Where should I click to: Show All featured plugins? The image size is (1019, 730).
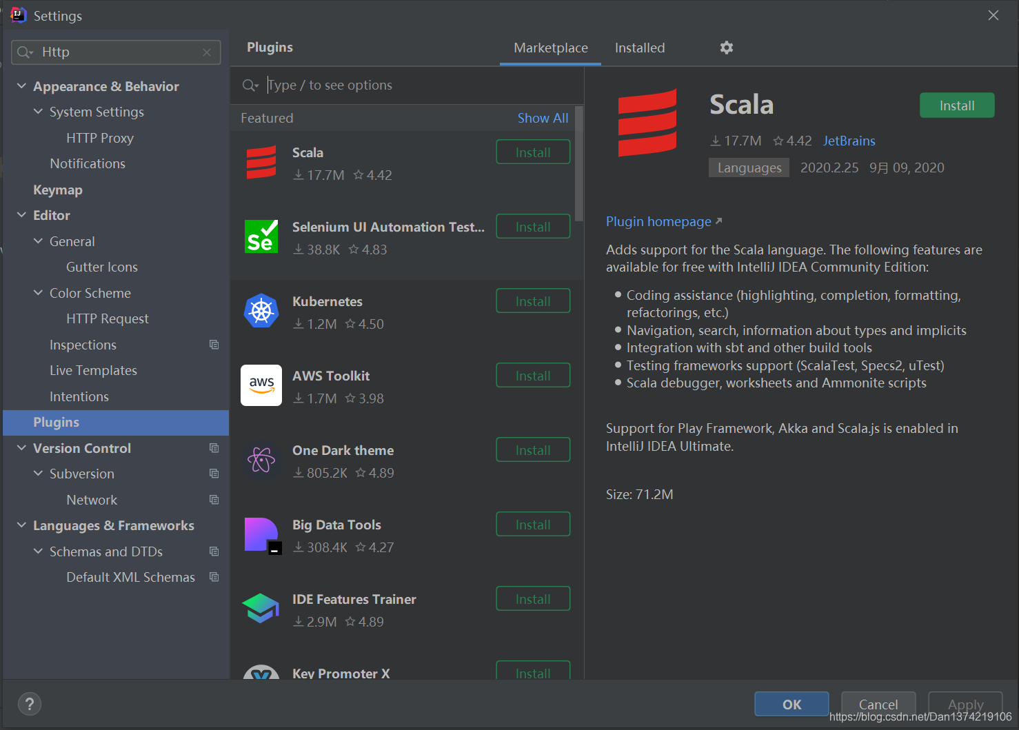(543, 118)
